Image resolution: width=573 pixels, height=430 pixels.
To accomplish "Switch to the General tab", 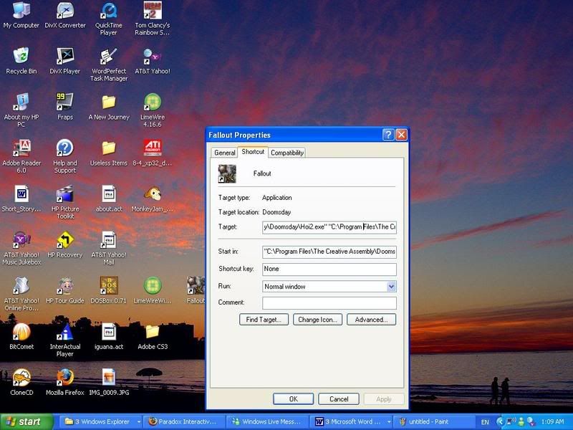I will coord(224,153).
